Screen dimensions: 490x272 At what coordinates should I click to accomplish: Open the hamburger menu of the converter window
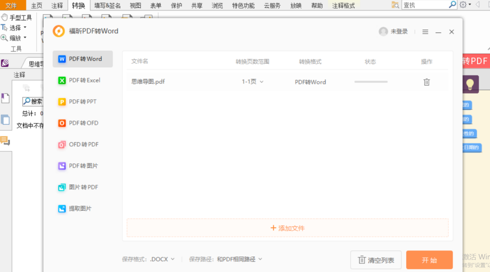pyautogui.click(x=425, y=32)
